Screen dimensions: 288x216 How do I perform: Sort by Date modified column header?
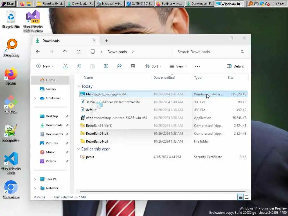[164, 78]
